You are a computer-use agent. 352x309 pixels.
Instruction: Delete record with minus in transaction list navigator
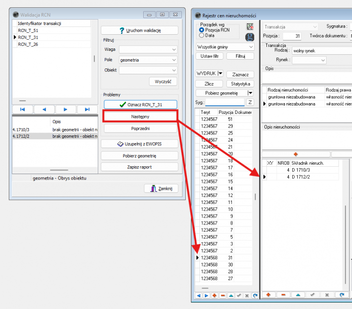click(223, 295)
